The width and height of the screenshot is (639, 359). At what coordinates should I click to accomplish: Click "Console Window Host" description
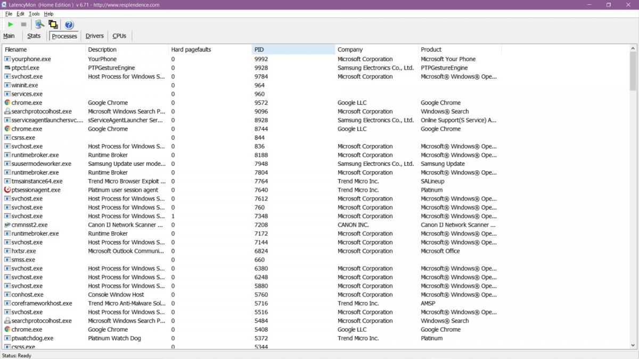point(116,295)
